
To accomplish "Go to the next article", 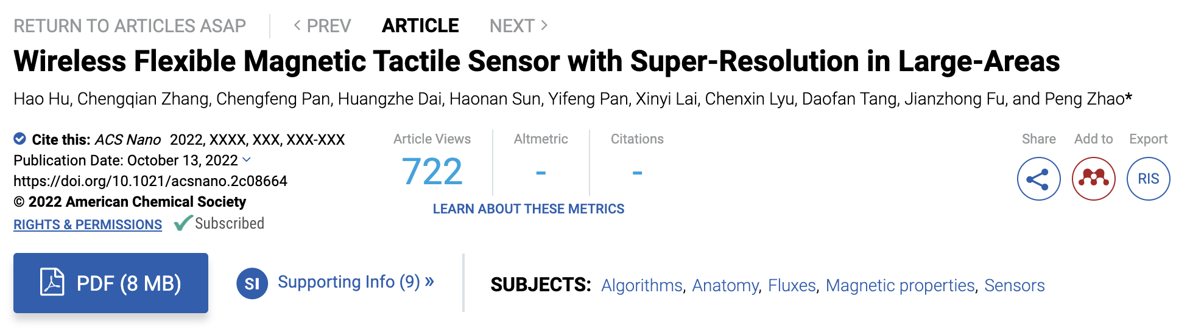I will 518,26.
